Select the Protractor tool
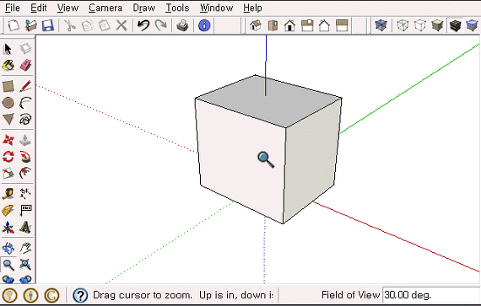This screenshot has width=481, height=306. 8,211
